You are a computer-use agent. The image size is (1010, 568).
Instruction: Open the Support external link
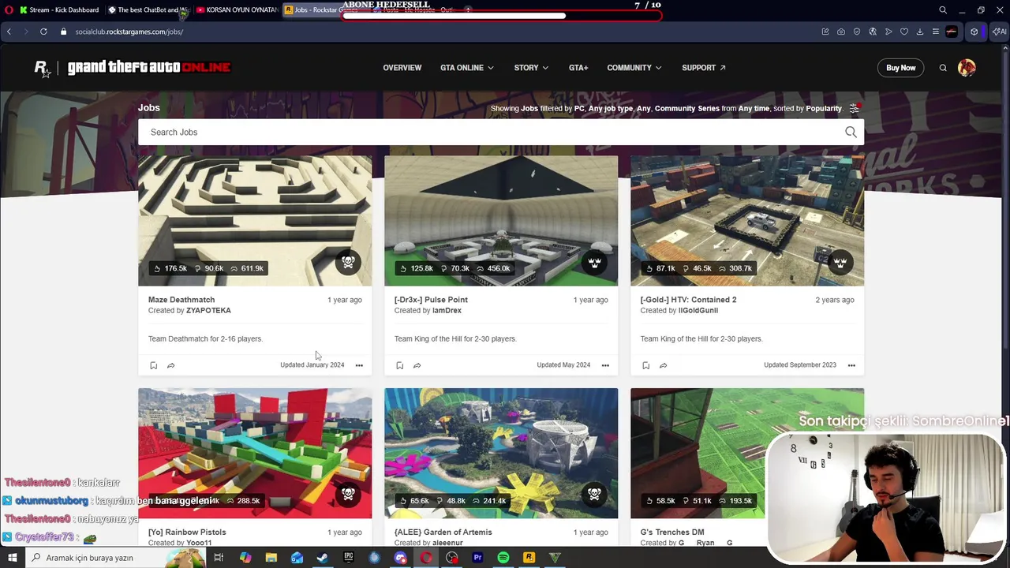[704, 68]
